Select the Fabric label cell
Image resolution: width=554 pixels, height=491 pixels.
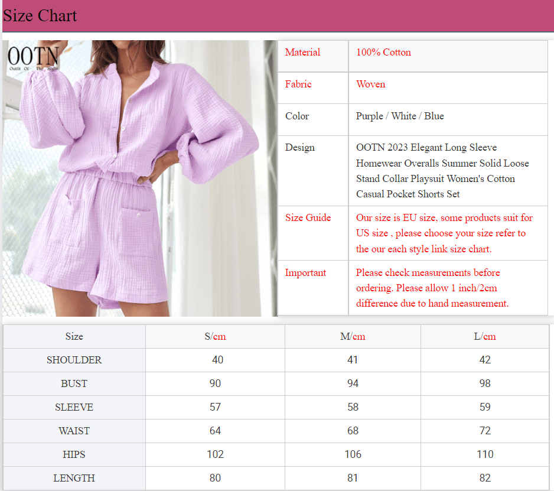point(298,84)
